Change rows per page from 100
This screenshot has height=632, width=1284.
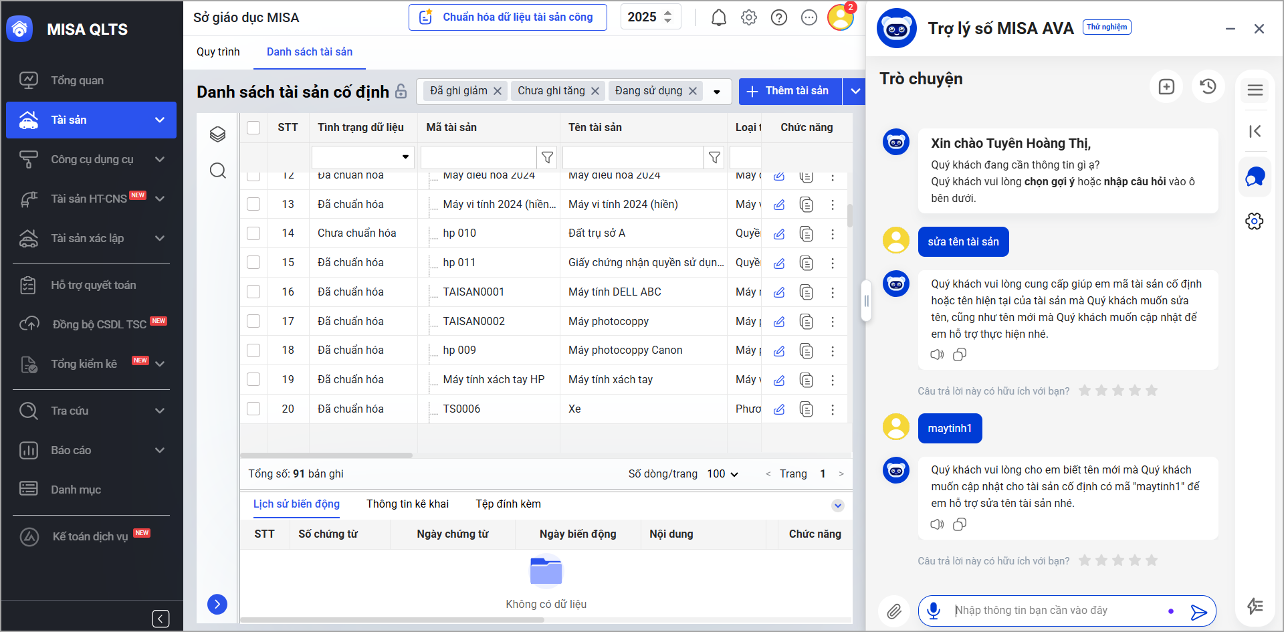[722, 474]
